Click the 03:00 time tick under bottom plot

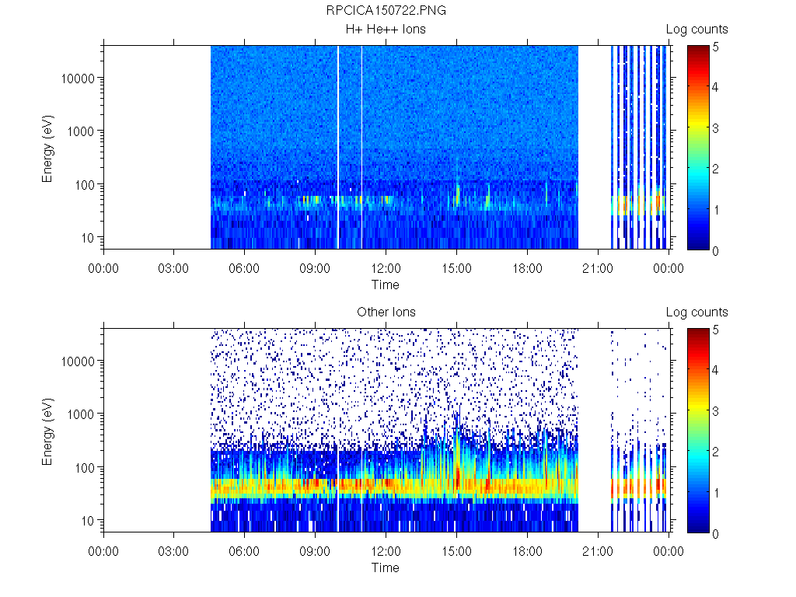click(x=173, y=551)
